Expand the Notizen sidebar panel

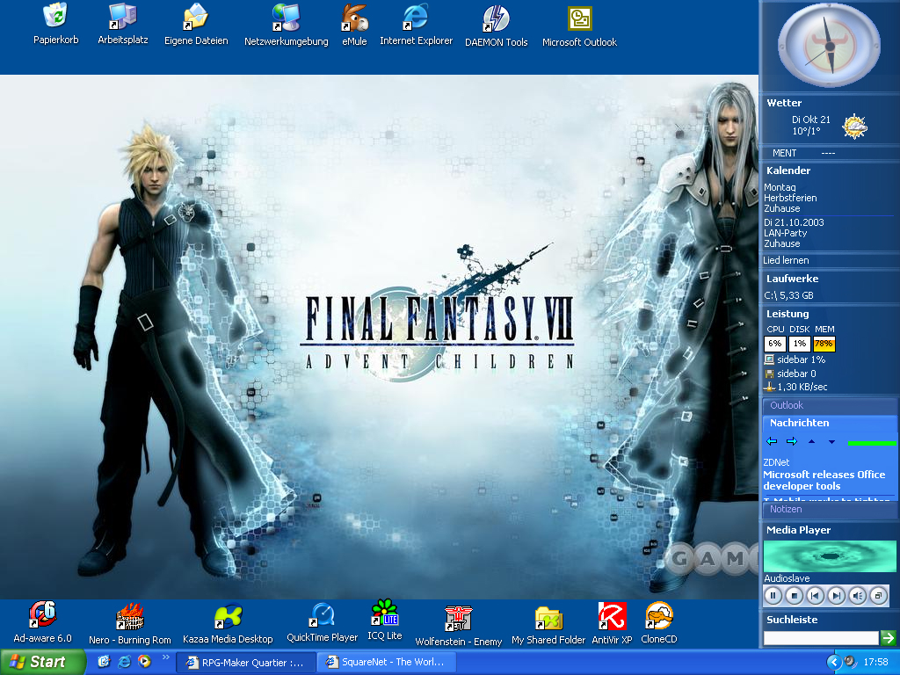(x=829, y=509)
